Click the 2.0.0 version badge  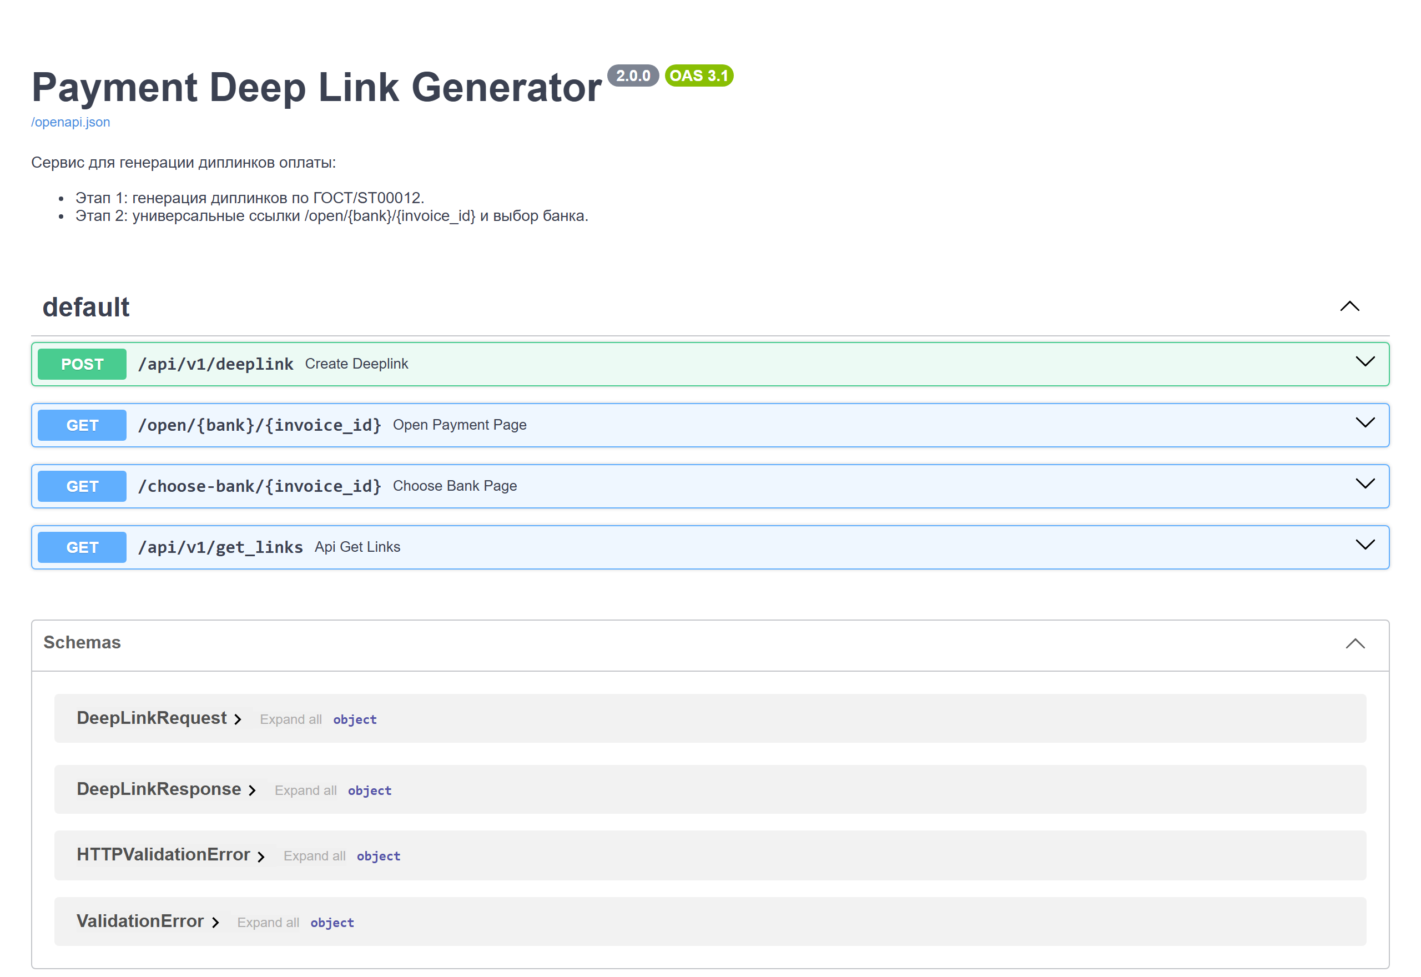point(633,76)
